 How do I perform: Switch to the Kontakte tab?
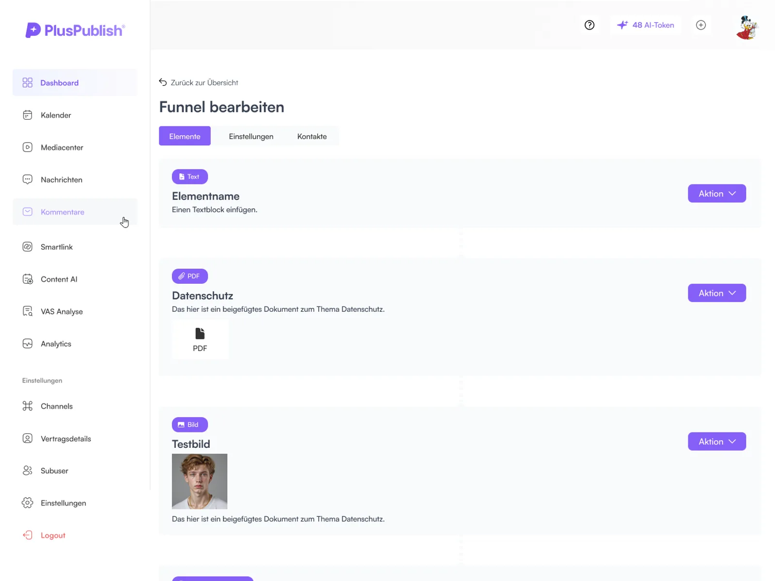(312, 136)
